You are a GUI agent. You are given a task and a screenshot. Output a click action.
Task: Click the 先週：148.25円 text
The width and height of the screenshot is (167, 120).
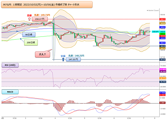(76, 56)
